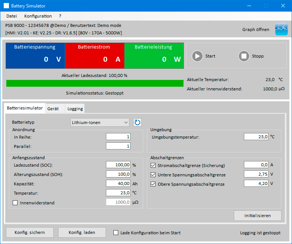The image size is (292, 244).
Task: Open the graph window icon
Action: pyautogui.click(x=281, y=30)
